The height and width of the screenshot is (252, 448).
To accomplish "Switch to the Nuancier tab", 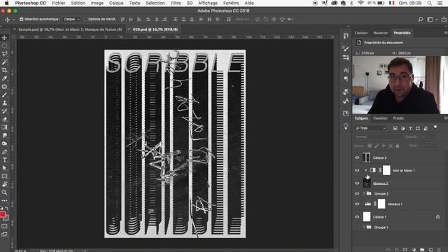I will coord(381,33).
